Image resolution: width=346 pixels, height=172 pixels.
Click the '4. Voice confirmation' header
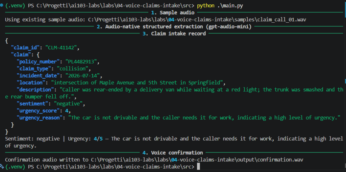click(x=173, y=153)
